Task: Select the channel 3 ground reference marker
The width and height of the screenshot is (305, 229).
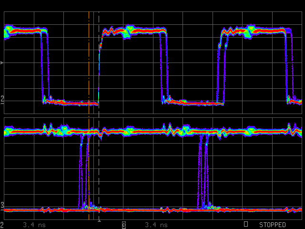Action: tap(2, 207)
